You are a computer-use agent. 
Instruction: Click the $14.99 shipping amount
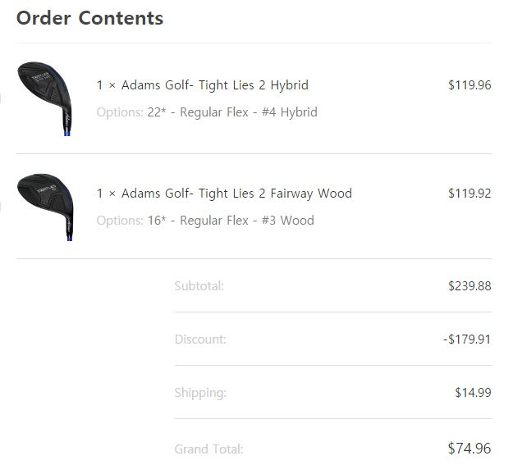pyautogui.click(x=473, y=393)
